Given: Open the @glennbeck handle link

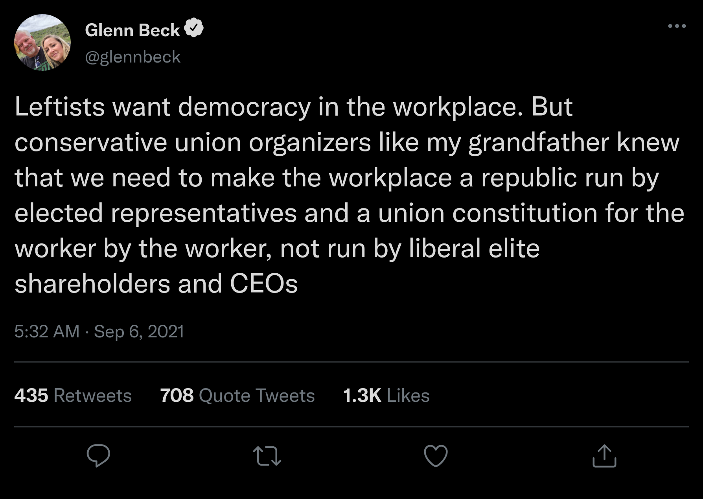Looking at the screenshot, I should click(133, 57).
